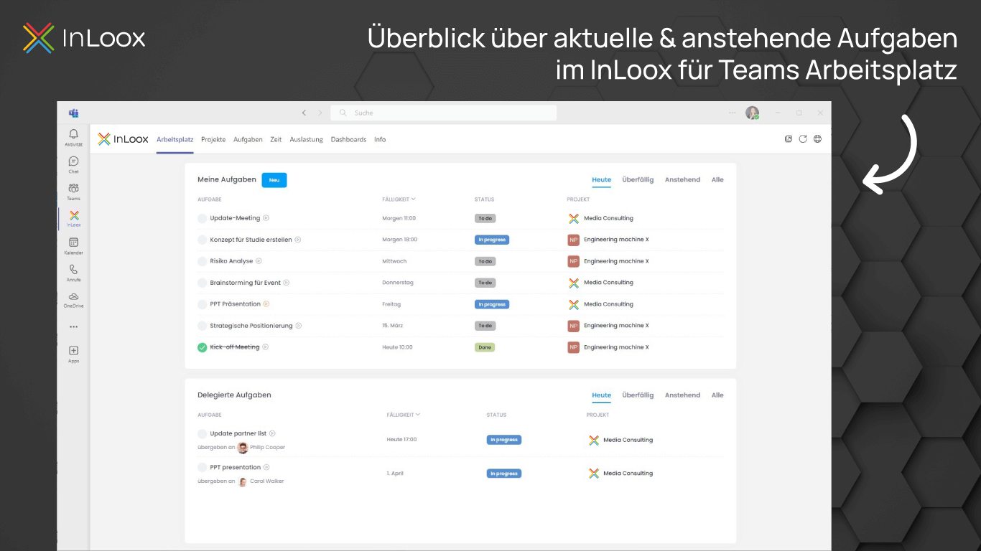Filter Delegierte Aufgaben by Überfällig
981x551 pixels.
pyautogui.click(x=638, y=395)
